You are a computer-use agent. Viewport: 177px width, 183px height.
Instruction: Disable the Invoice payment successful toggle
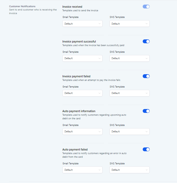[x=146, y=41]
